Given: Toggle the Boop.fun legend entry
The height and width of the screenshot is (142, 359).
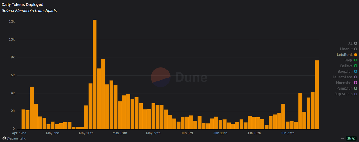Looking at the screenshot, I should tap(347, 72).
